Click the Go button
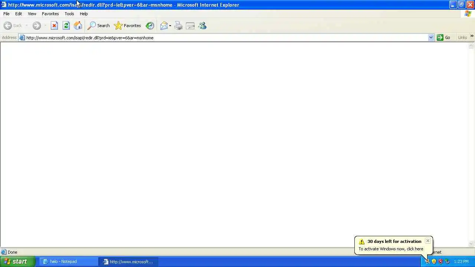 [443, 37]
